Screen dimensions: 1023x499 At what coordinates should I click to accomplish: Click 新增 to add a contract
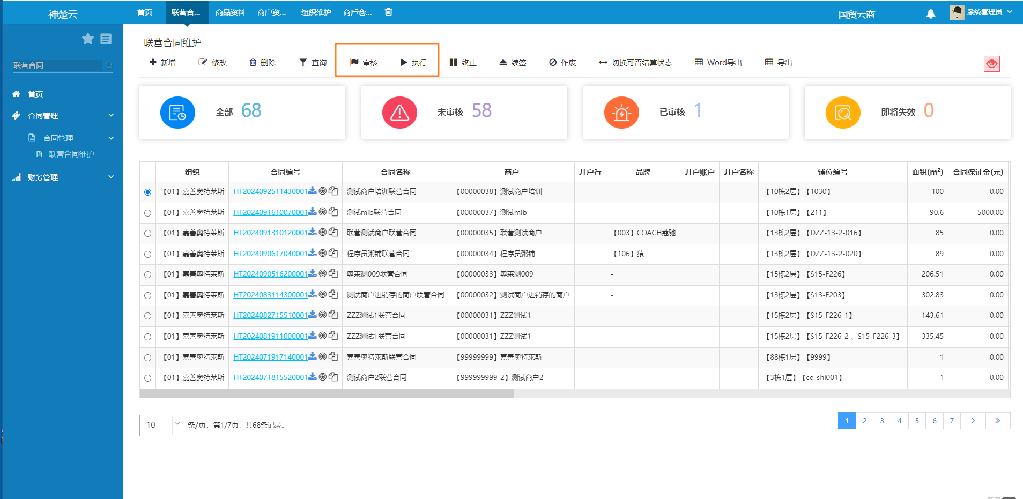[x=162, y=63]
